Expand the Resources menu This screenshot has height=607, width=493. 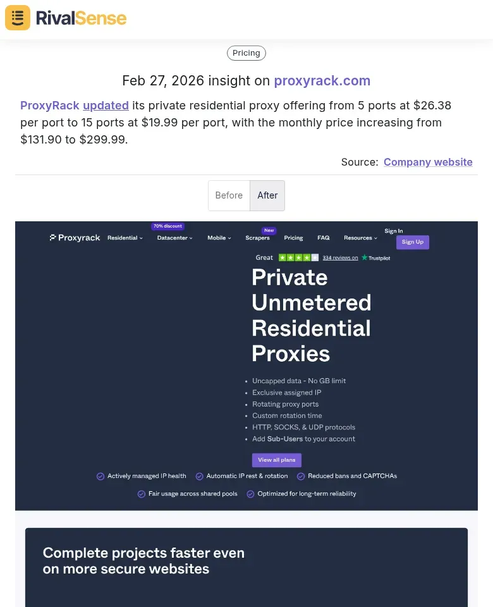coord(360,238)
